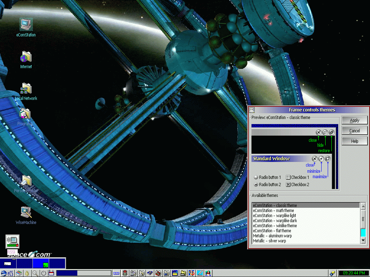370x277 pixels.
Task: Open the WiseMachine desktop icon
Action: coord(26,212)
